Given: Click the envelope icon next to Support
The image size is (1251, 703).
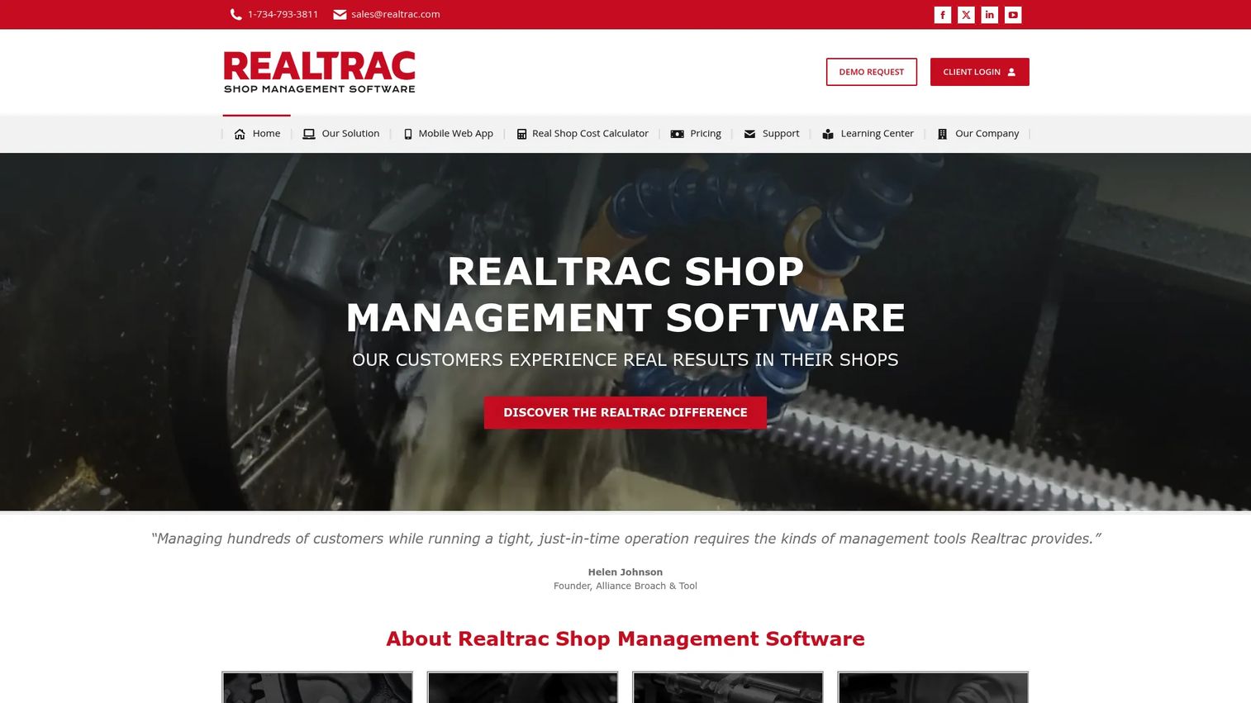Looking at the screenshot, I should click(x=749, y=134).
